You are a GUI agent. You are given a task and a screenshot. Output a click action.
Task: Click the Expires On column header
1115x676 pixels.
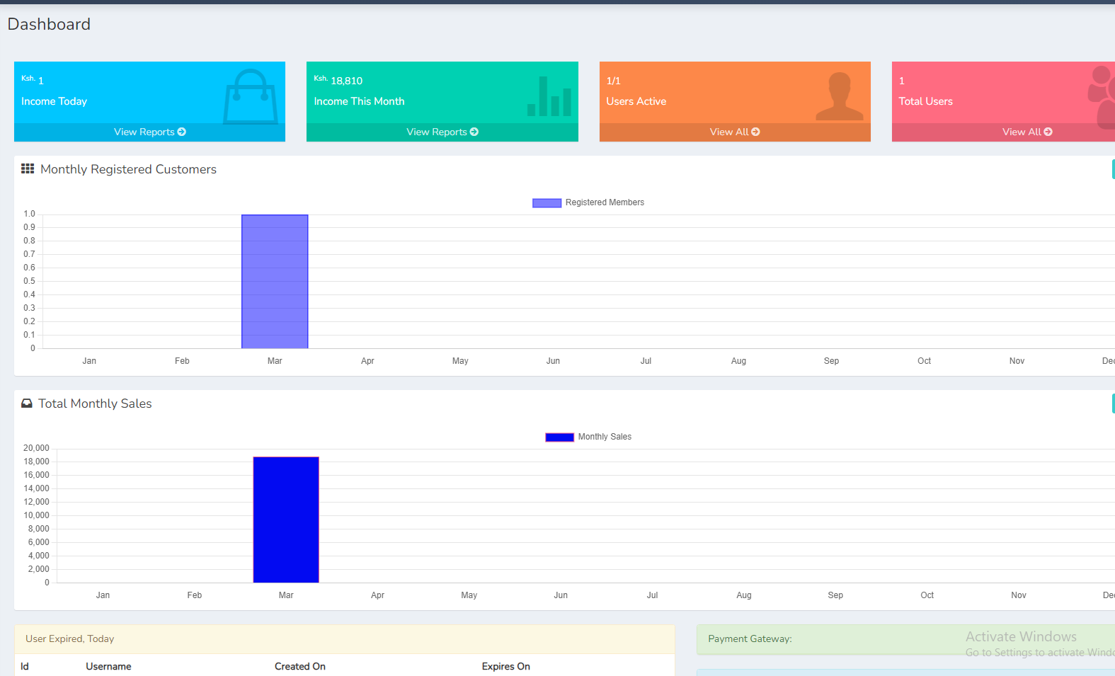coord(505,667)
